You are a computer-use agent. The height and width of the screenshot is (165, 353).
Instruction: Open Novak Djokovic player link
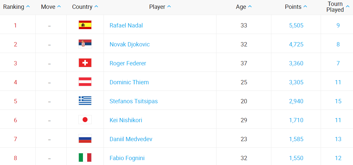pos(130,44)
